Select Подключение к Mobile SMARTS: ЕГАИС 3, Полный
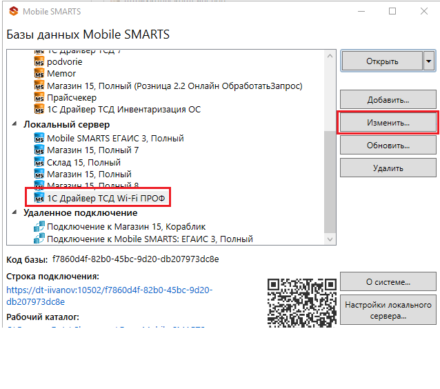Image resolution: width=440 pixels, height=389 pixels. pyautogui.click(x=150, y=239)
